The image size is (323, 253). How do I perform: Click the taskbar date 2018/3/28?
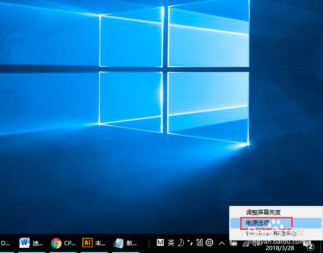[280, 247]
